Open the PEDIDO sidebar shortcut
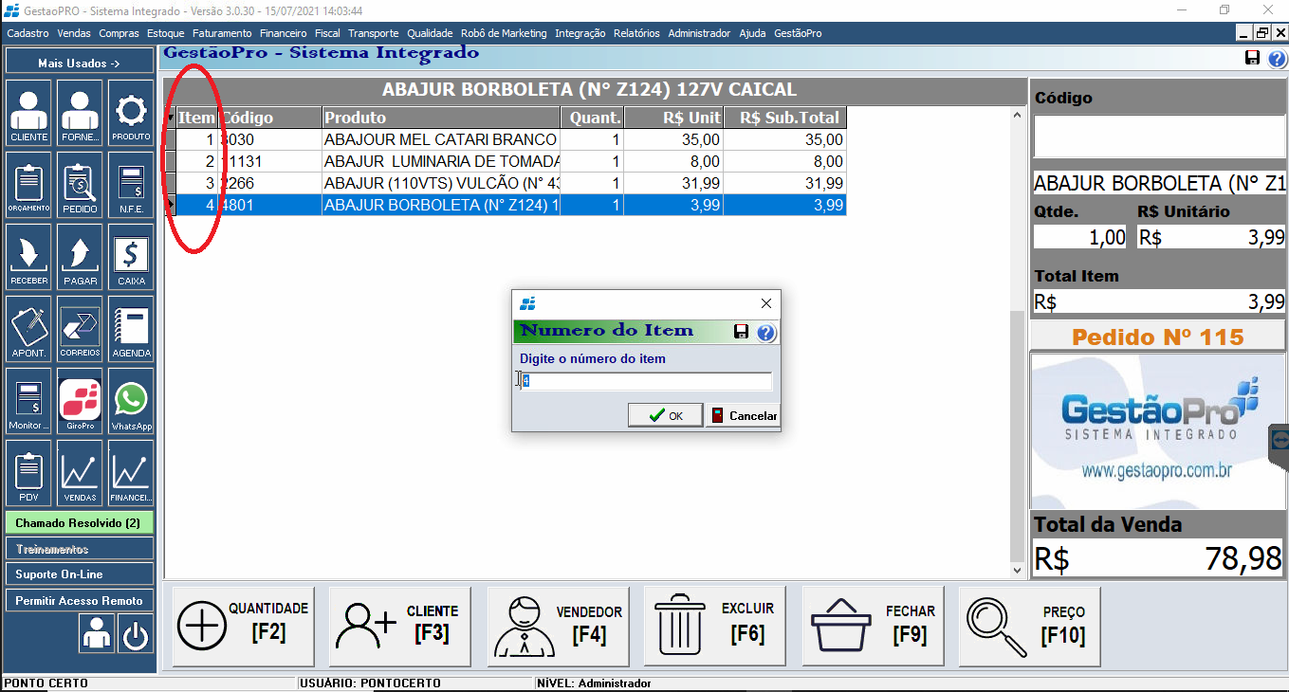The height and width of the screenshot is (692, 1289). coord(80,184)
